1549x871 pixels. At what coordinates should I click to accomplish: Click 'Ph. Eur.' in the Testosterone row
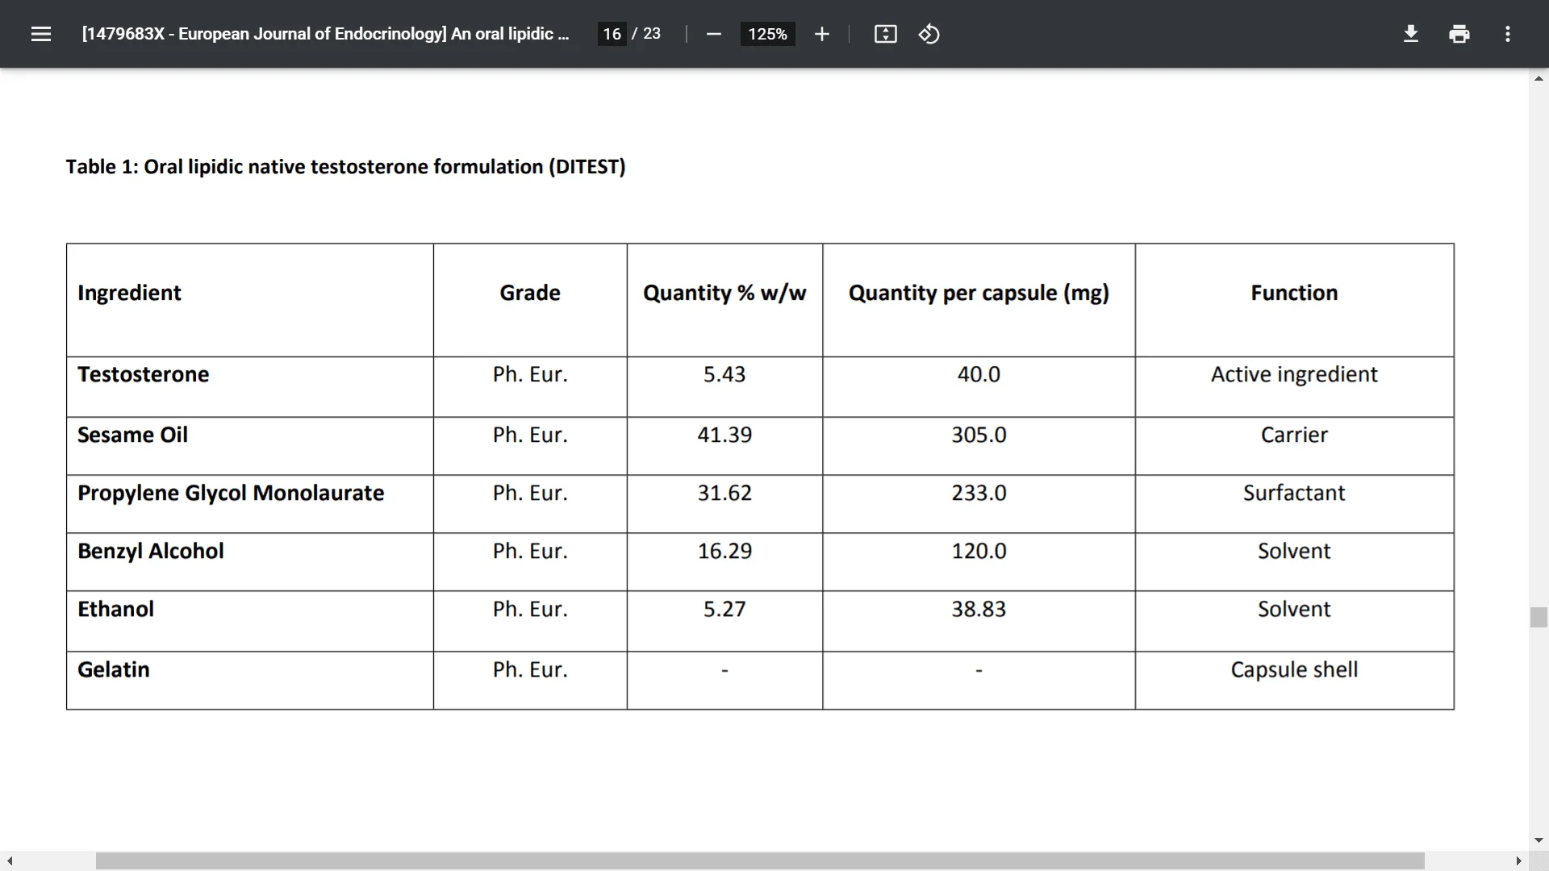click(x=530, y=374)
